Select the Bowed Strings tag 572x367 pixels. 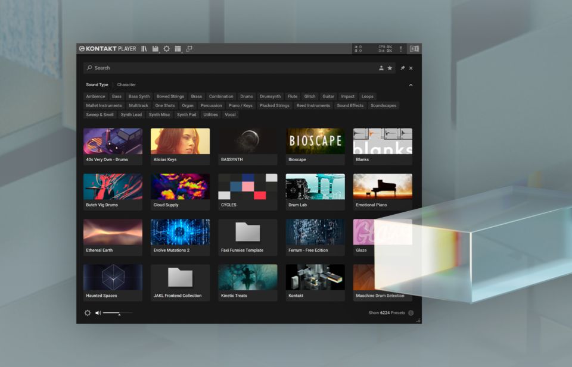click(170, 96)
